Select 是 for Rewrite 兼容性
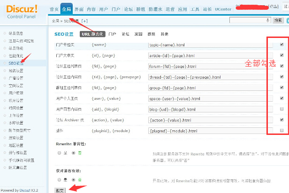Viewport: 289px width, 193px height. click(59, 153)
